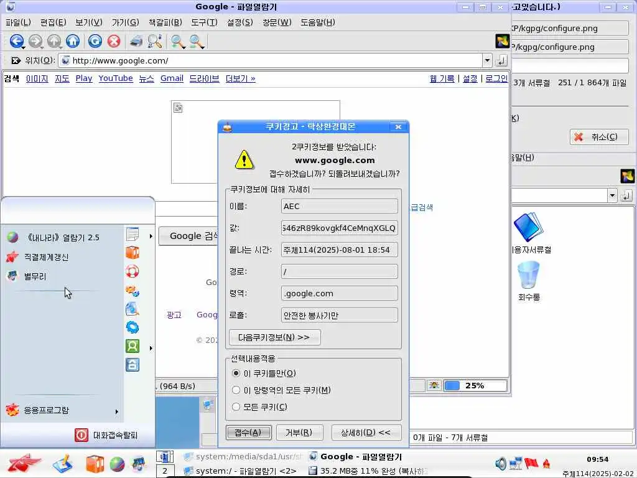Open the 도움말(H) menu

[x=318, y=22]
